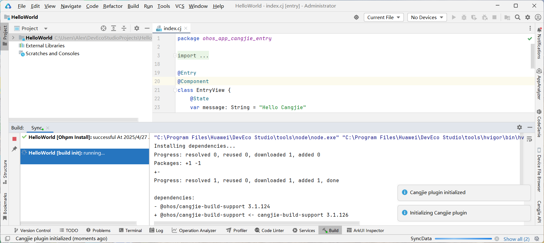544x243 pixels.
Task: Stop the running build with red square
Action: click(x=14, y=139)
